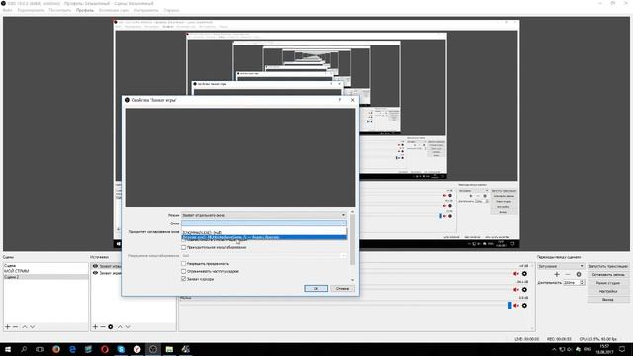Open Настройки settings button
633x356 pixels.
pos(608,291)
